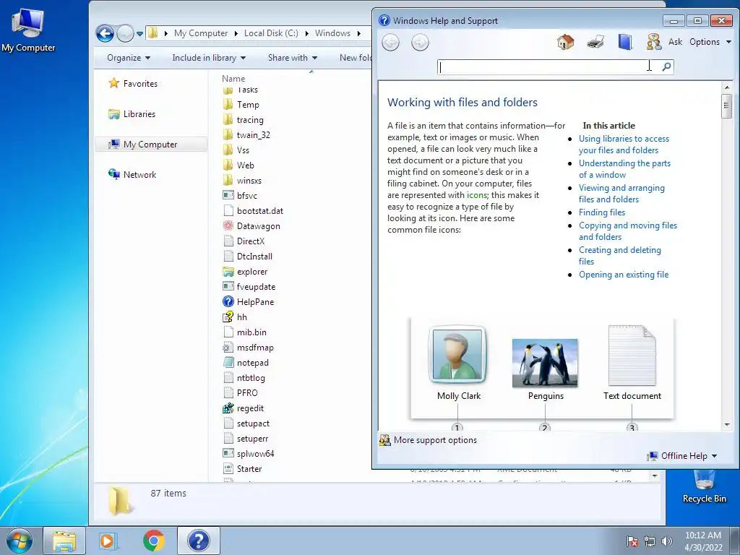This screenshot has height=555, width=740.
Task: Click the Help content scrollbar thumb
Action: click(x=727, y=106)
